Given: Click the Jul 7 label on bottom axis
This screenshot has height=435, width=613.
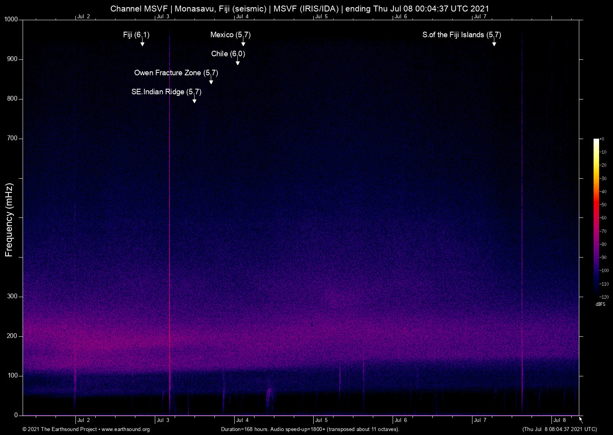Looking at the screenshot, I should (x=480, y=420).
